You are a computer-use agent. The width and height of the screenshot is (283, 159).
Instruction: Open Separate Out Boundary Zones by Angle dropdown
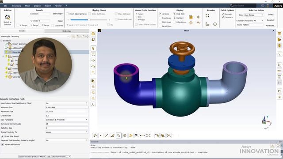pos(67,140)
